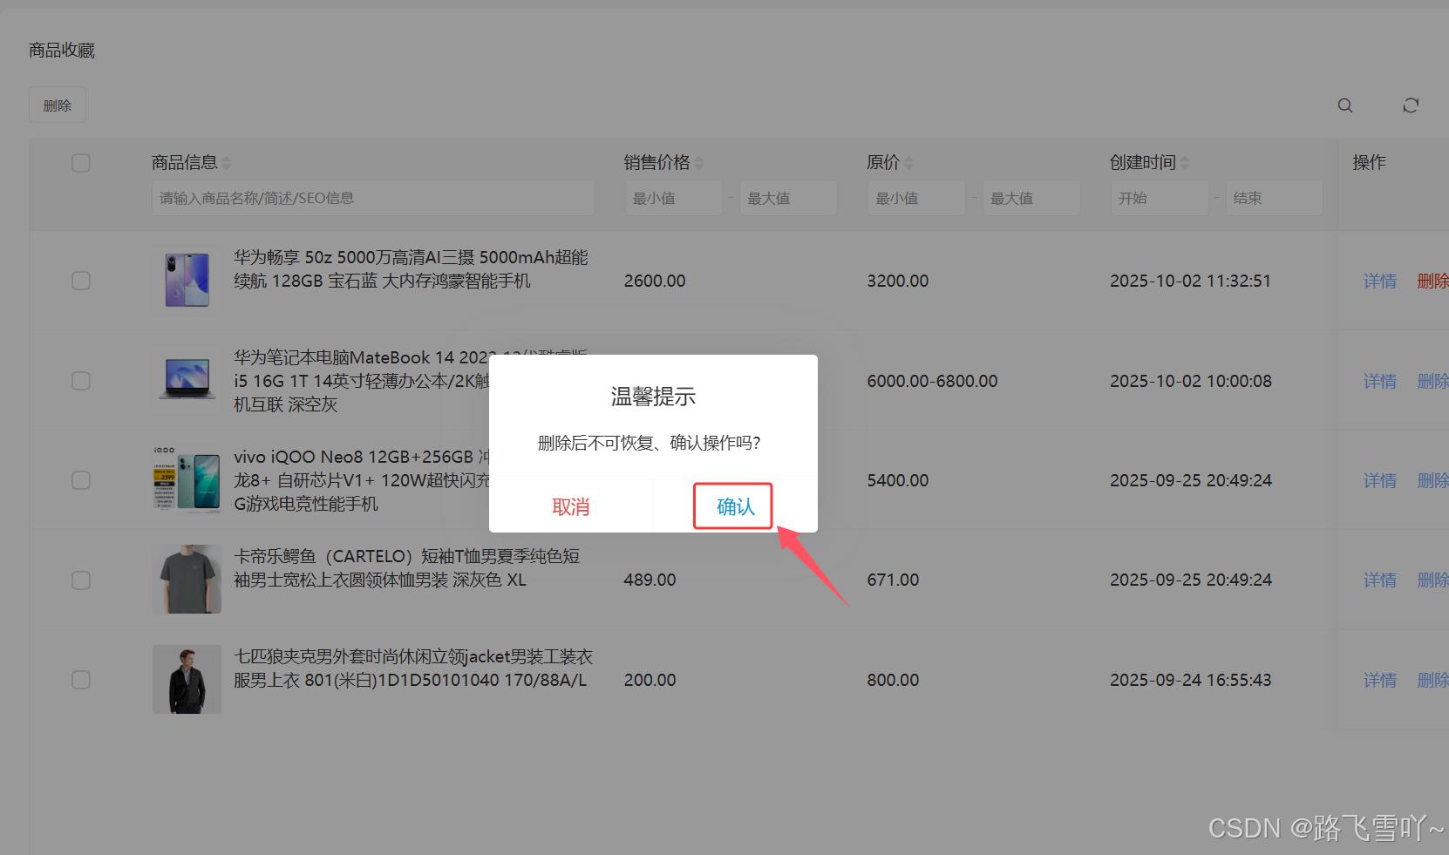Focus the 商品名称 search input
1449x855 pixels.
[373, 198]
